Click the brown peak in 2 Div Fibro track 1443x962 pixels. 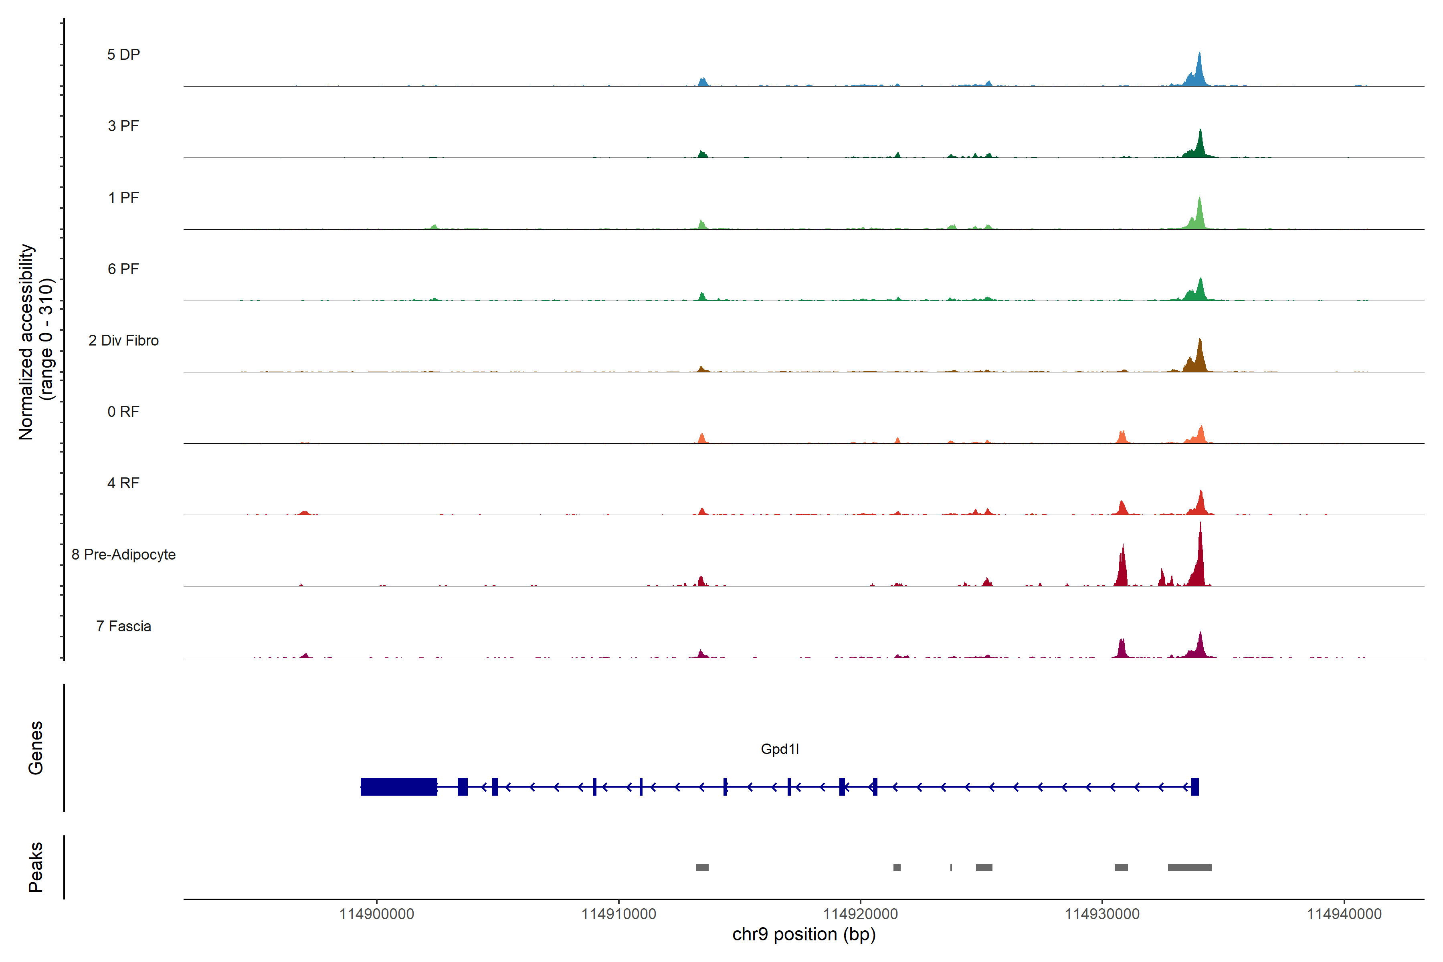coord(1199,359)
